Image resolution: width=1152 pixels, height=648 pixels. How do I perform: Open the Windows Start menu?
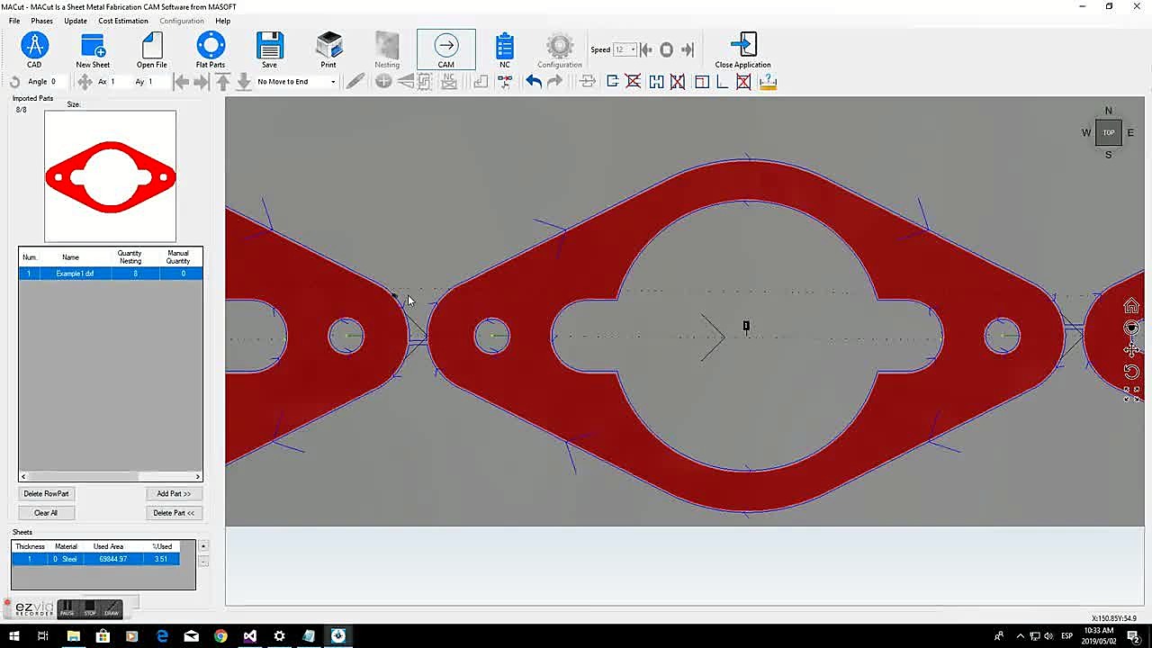13,636
